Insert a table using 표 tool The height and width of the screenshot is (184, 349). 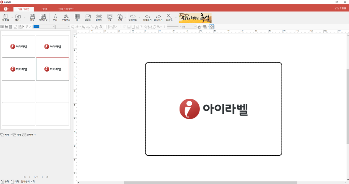(77, 17)
